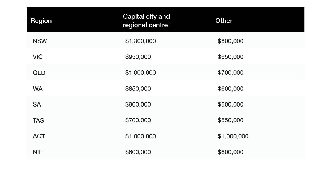331x171 pixels.
Task: Select the NT row label
Action: [37, 152]
